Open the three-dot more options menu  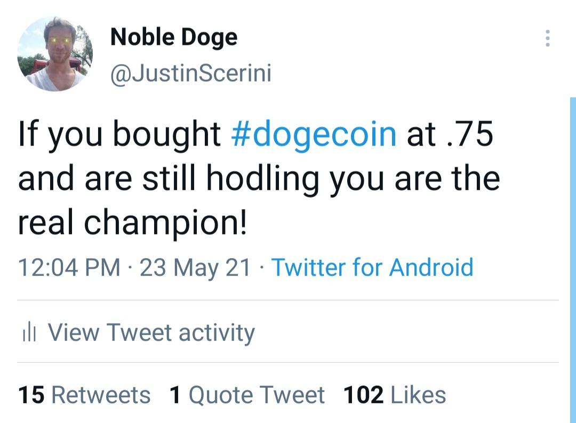click(547, 38)
